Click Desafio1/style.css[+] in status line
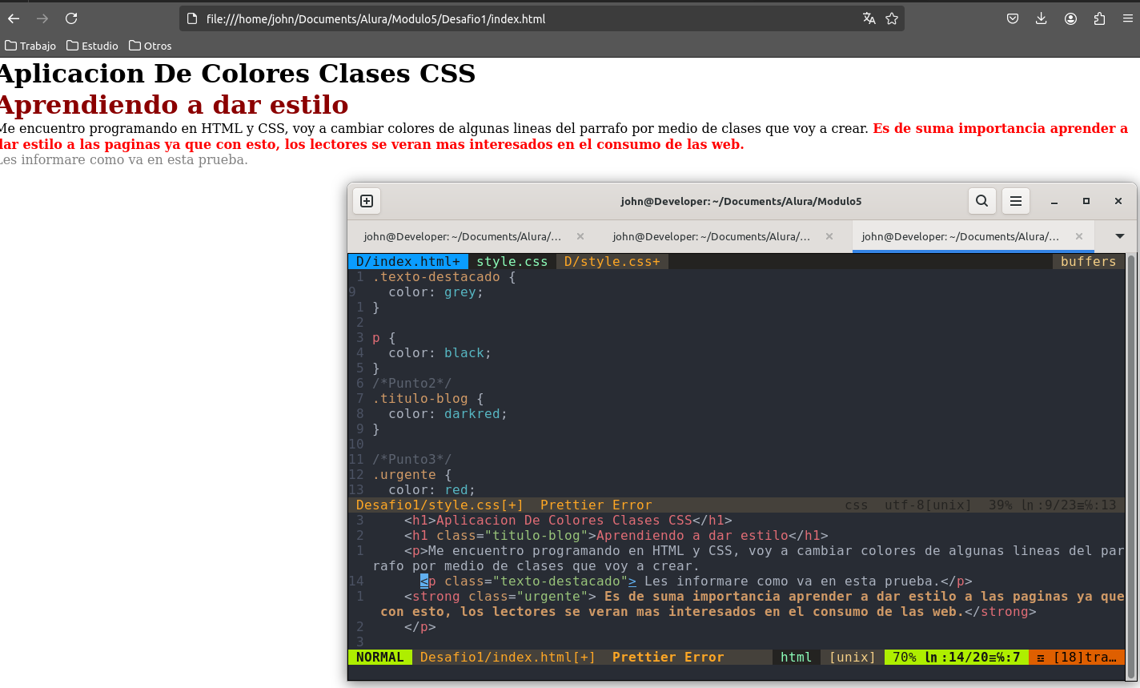 (x=440, y=505)
